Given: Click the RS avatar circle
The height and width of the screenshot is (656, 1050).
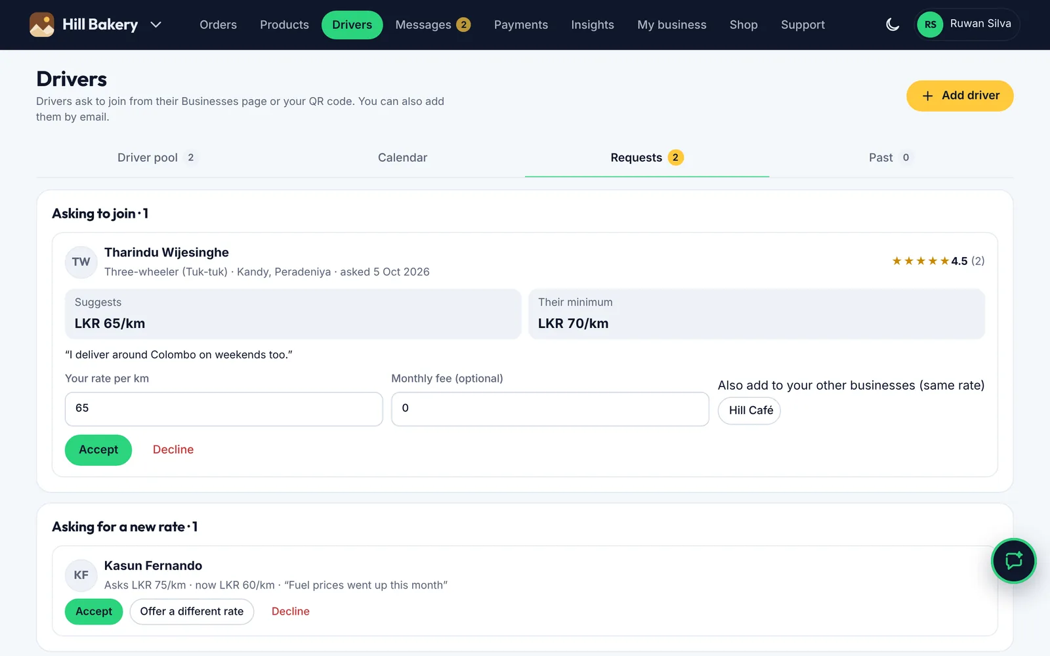Looking at the screenshot, I should [930, 25].
